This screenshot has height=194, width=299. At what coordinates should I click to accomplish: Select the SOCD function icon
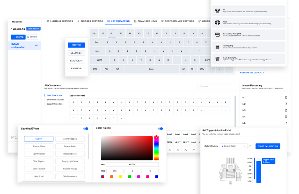[217, 23]
